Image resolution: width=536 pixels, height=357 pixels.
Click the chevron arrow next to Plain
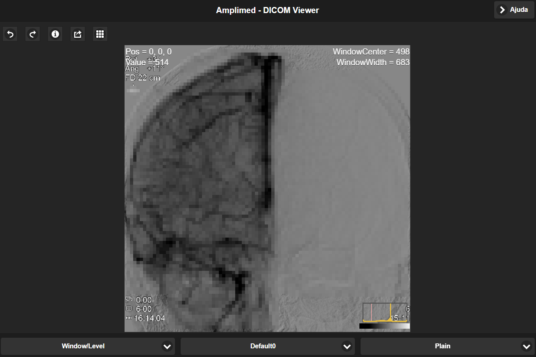pos(527,346)
